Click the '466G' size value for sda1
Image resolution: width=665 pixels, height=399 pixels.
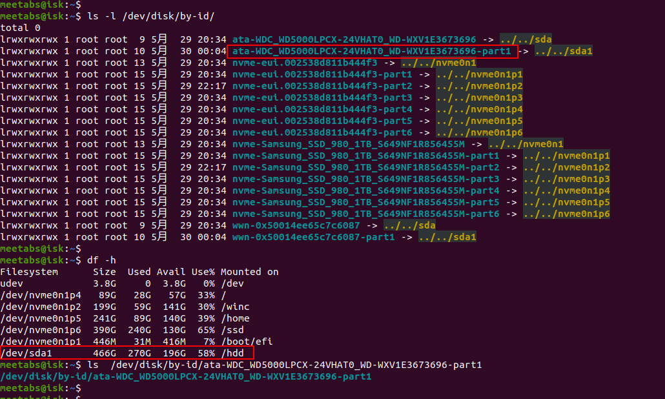pos(105,353)
